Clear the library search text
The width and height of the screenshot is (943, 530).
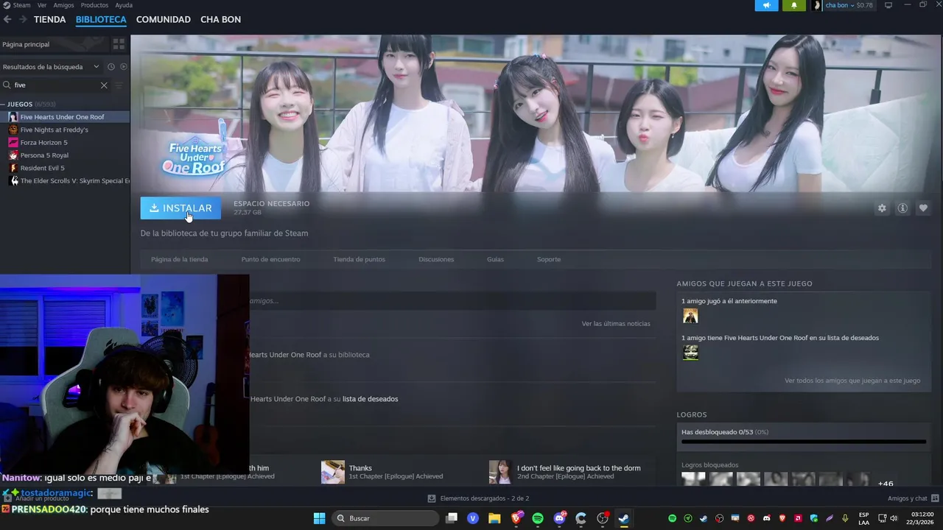point(104,85)
